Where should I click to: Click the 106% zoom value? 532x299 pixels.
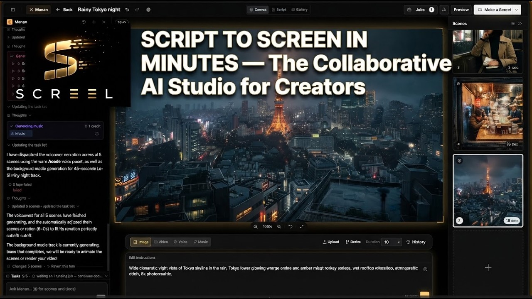click(x=267, y=227)
